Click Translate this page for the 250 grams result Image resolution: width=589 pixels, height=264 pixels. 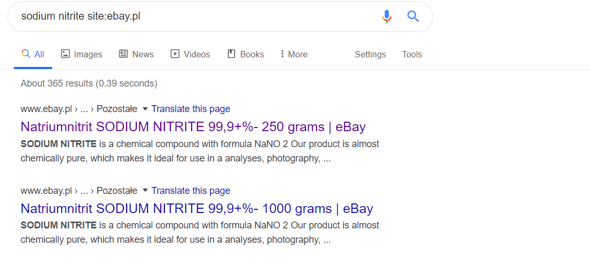pyautogui.click(x=191, y=109)
